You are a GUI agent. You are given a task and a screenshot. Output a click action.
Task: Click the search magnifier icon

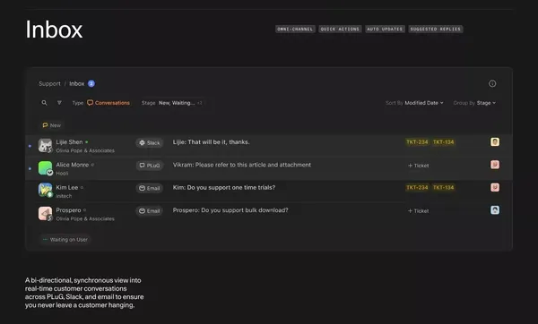point(44,103)
